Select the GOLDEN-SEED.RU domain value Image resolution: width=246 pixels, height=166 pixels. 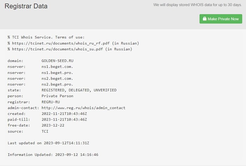57,61
